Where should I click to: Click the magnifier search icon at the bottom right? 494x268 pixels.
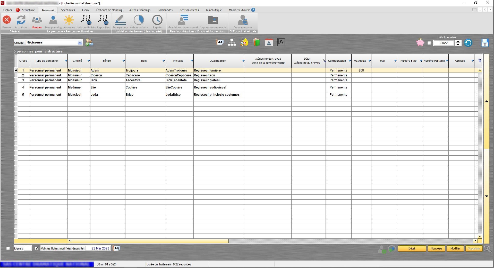488,249
